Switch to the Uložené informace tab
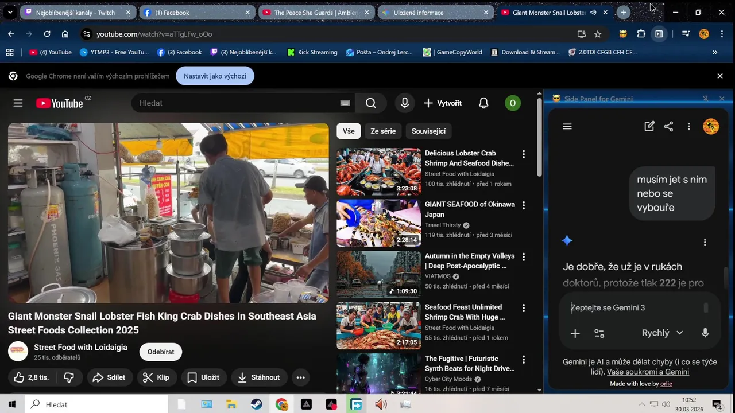Viewport: 735px width, 413px height. pyautogui.click(x=435, y=13)
